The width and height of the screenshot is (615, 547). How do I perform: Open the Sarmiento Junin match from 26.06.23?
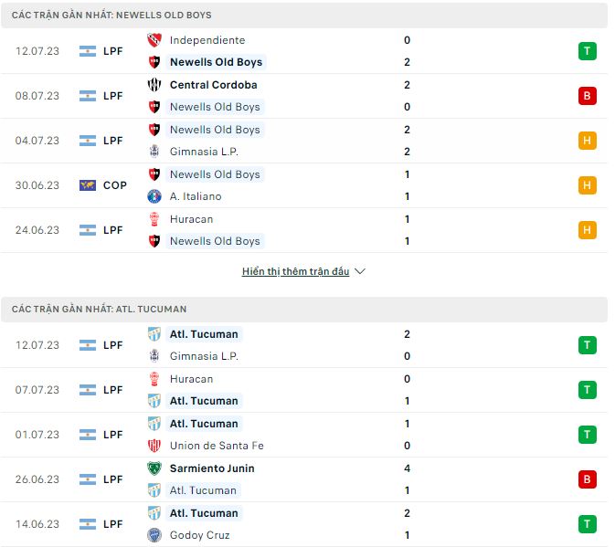pos(302,479)
